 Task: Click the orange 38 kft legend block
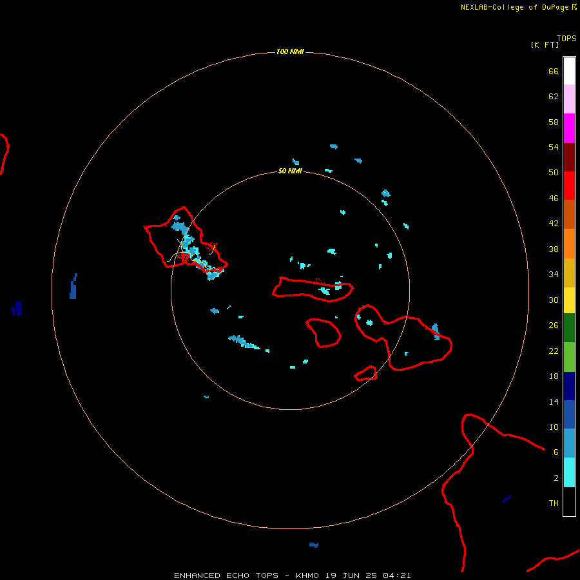[x=569, y=244]
